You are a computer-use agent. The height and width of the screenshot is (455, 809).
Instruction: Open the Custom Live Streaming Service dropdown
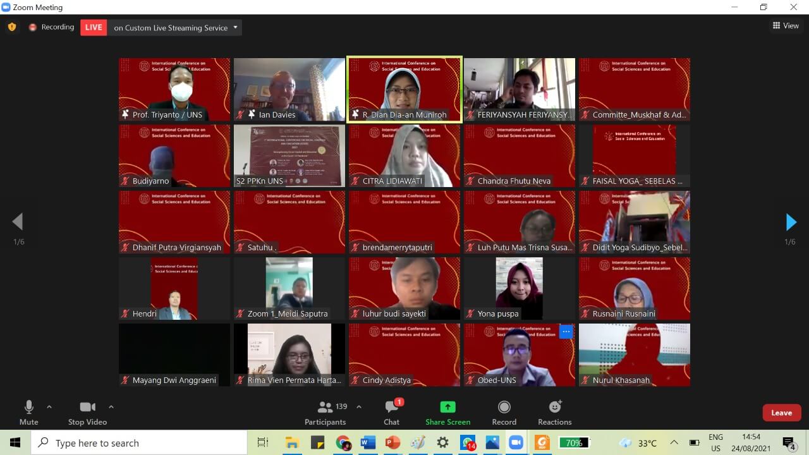pyautogui.click(x=235, y=27)
